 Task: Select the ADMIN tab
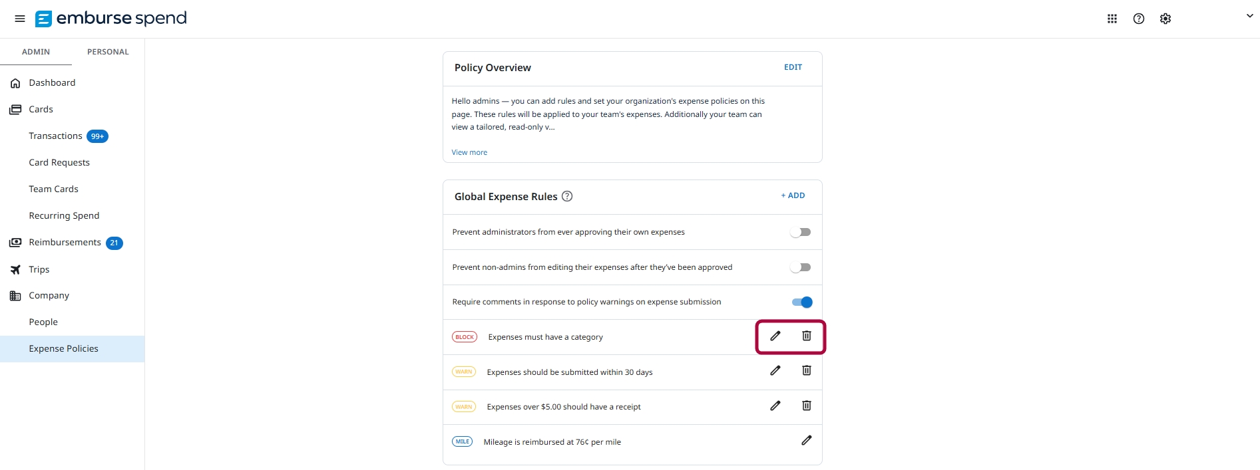click(36, 52)
